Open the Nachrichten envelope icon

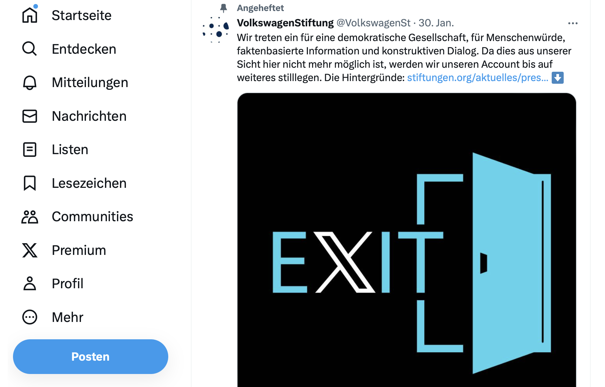[30, 116]
